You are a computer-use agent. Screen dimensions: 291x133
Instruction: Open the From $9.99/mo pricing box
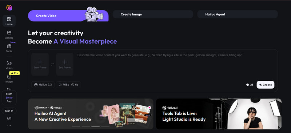pos(9,98)
